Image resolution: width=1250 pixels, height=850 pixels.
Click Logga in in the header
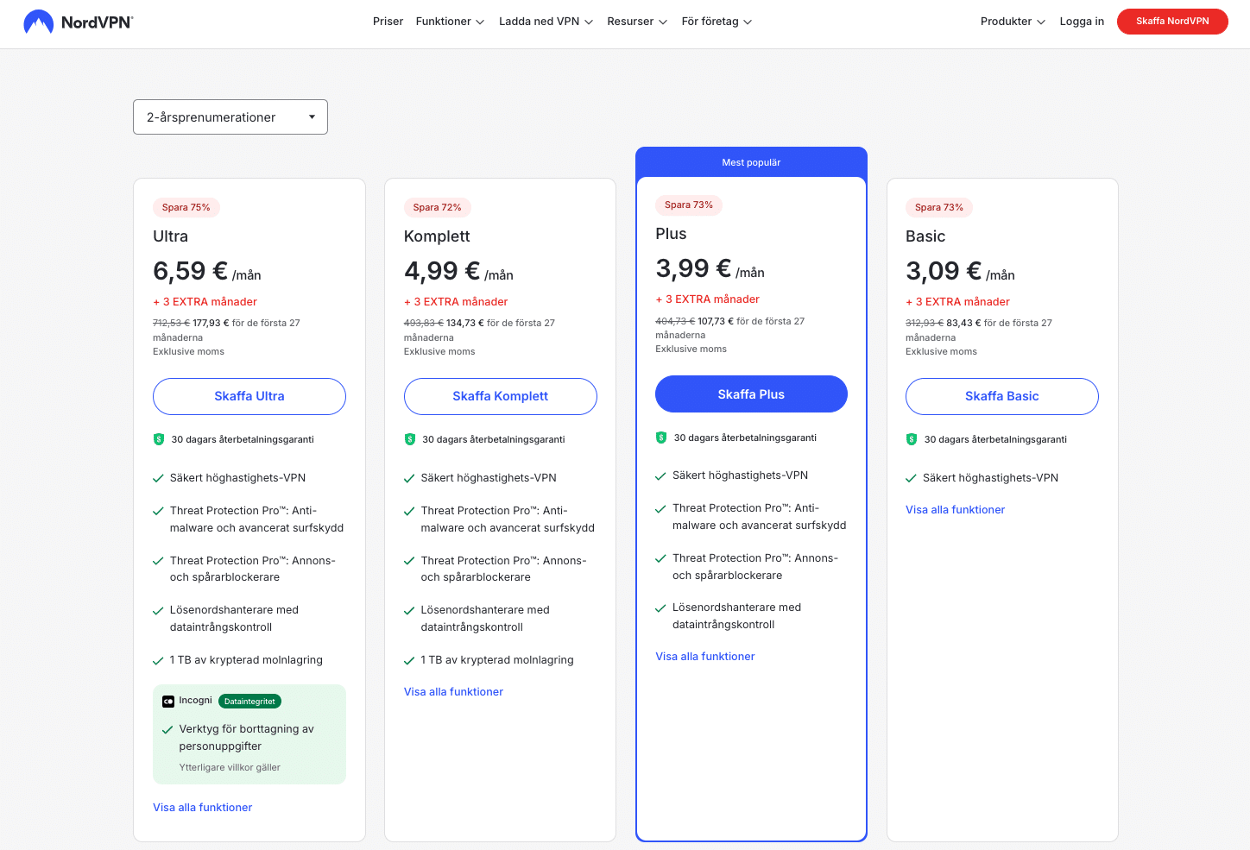coord(1082,22)
